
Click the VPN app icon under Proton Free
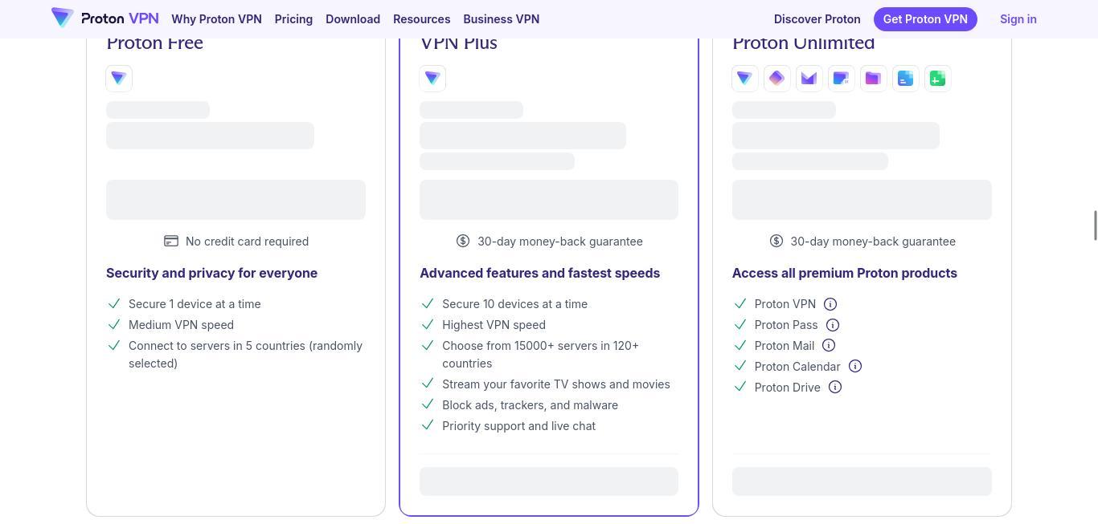pyautogui.click(x=119, y=79)
